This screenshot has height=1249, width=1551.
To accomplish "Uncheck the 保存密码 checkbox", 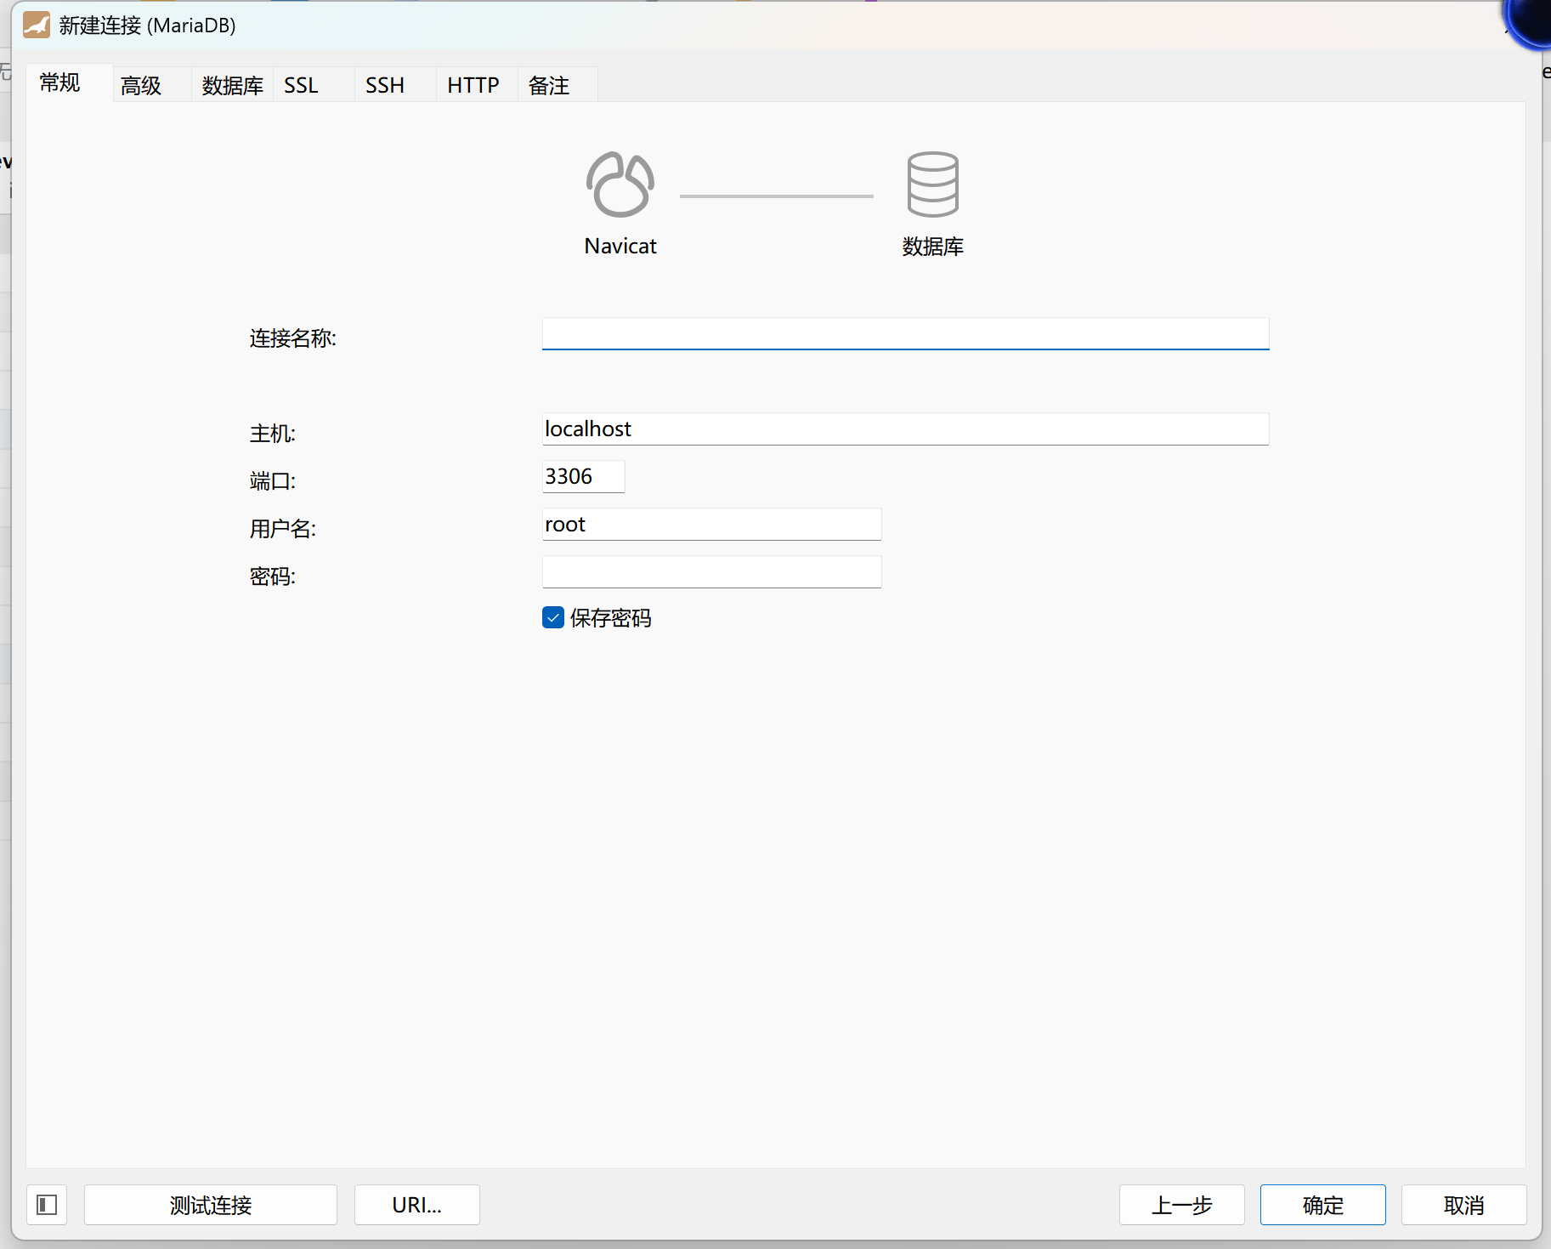I will coord(553,617).
